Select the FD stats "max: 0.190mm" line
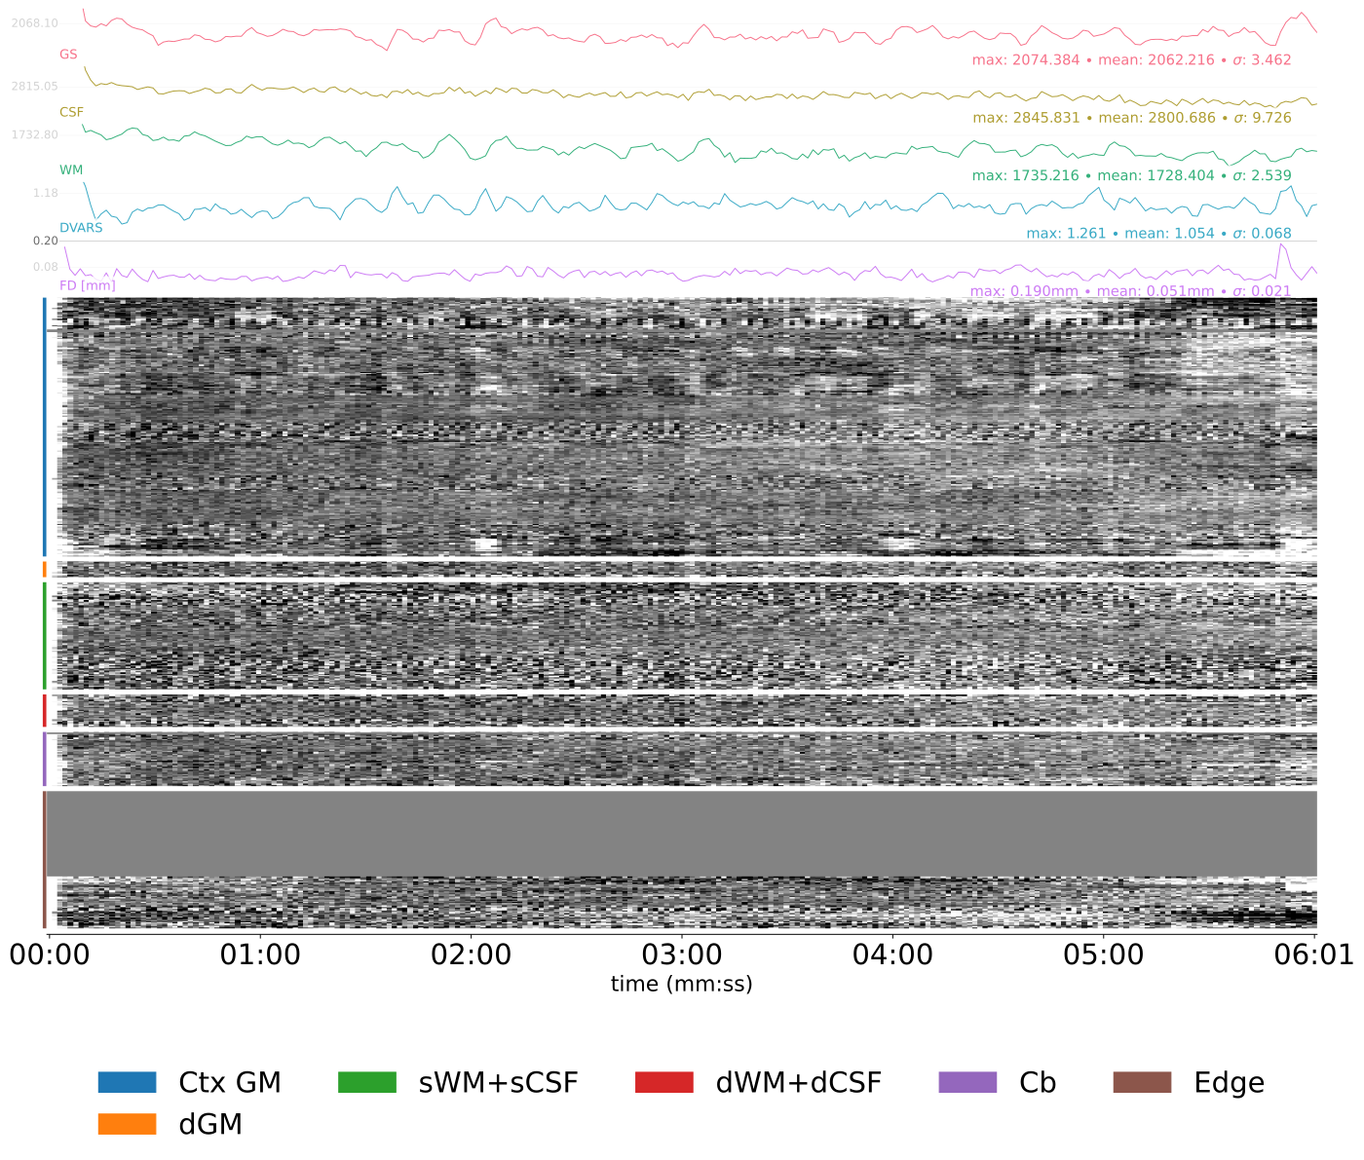This screenshot has width=1364, height=1160. (1130, 291)
